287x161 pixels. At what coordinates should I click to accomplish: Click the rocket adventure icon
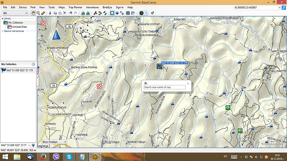click(152, 13)
